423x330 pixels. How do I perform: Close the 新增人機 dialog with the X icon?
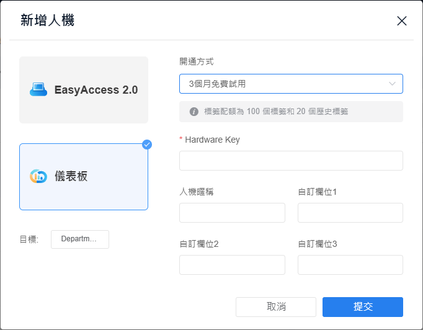402,20
